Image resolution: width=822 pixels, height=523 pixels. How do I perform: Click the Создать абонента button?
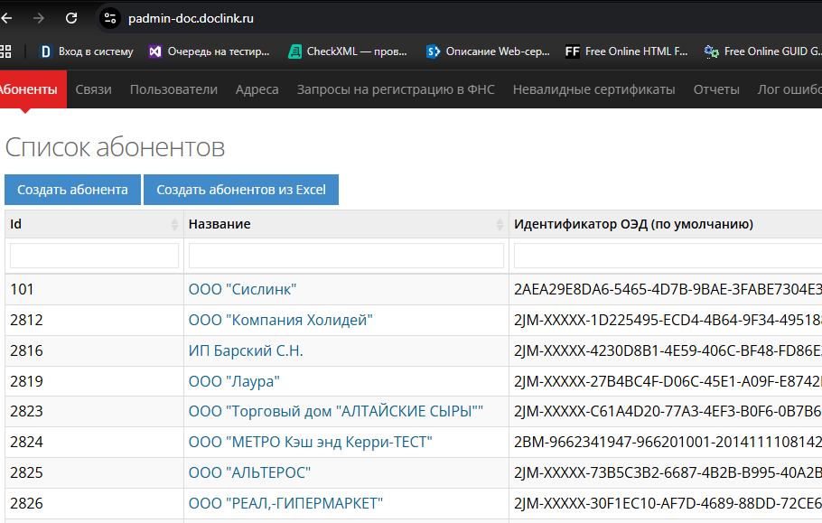tap(73, 190)
